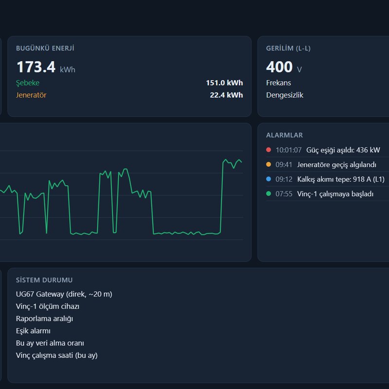Click the 09:12 alarm timestamp
Viewport: 389px width, 389px height.
coord(284,179)
